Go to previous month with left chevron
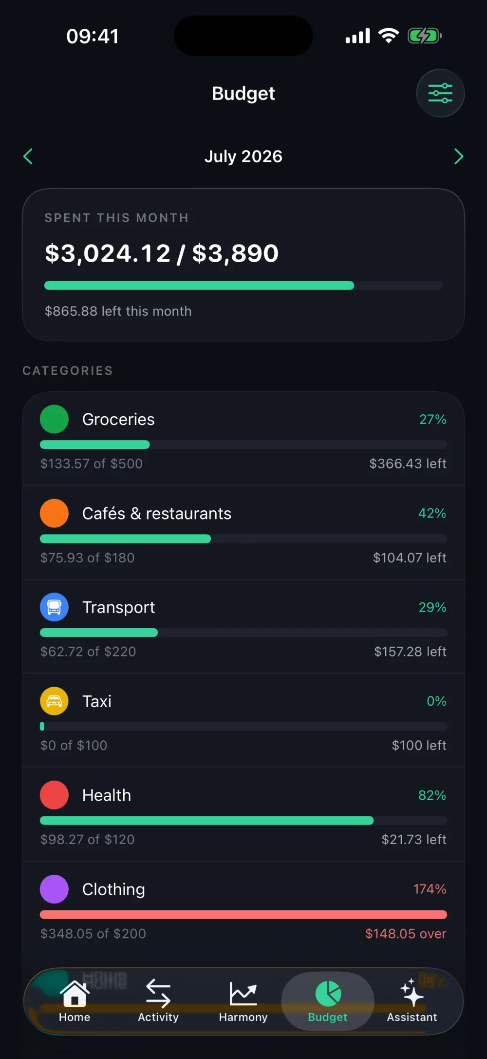 [x=28, y=156]
